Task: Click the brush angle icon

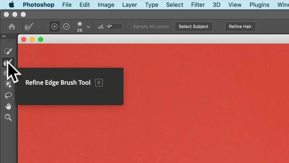Action: [101, 27]
